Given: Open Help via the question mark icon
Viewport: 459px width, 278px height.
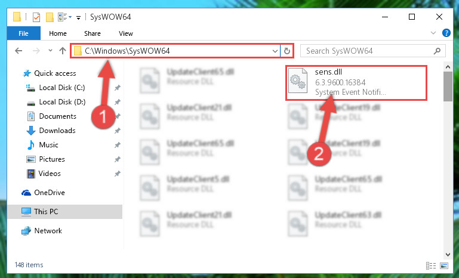Looking at the screenshot, I should click(446, 33).
